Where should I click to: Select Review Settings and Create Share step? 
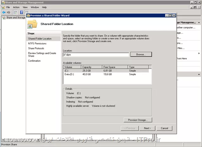click(42, 54)
